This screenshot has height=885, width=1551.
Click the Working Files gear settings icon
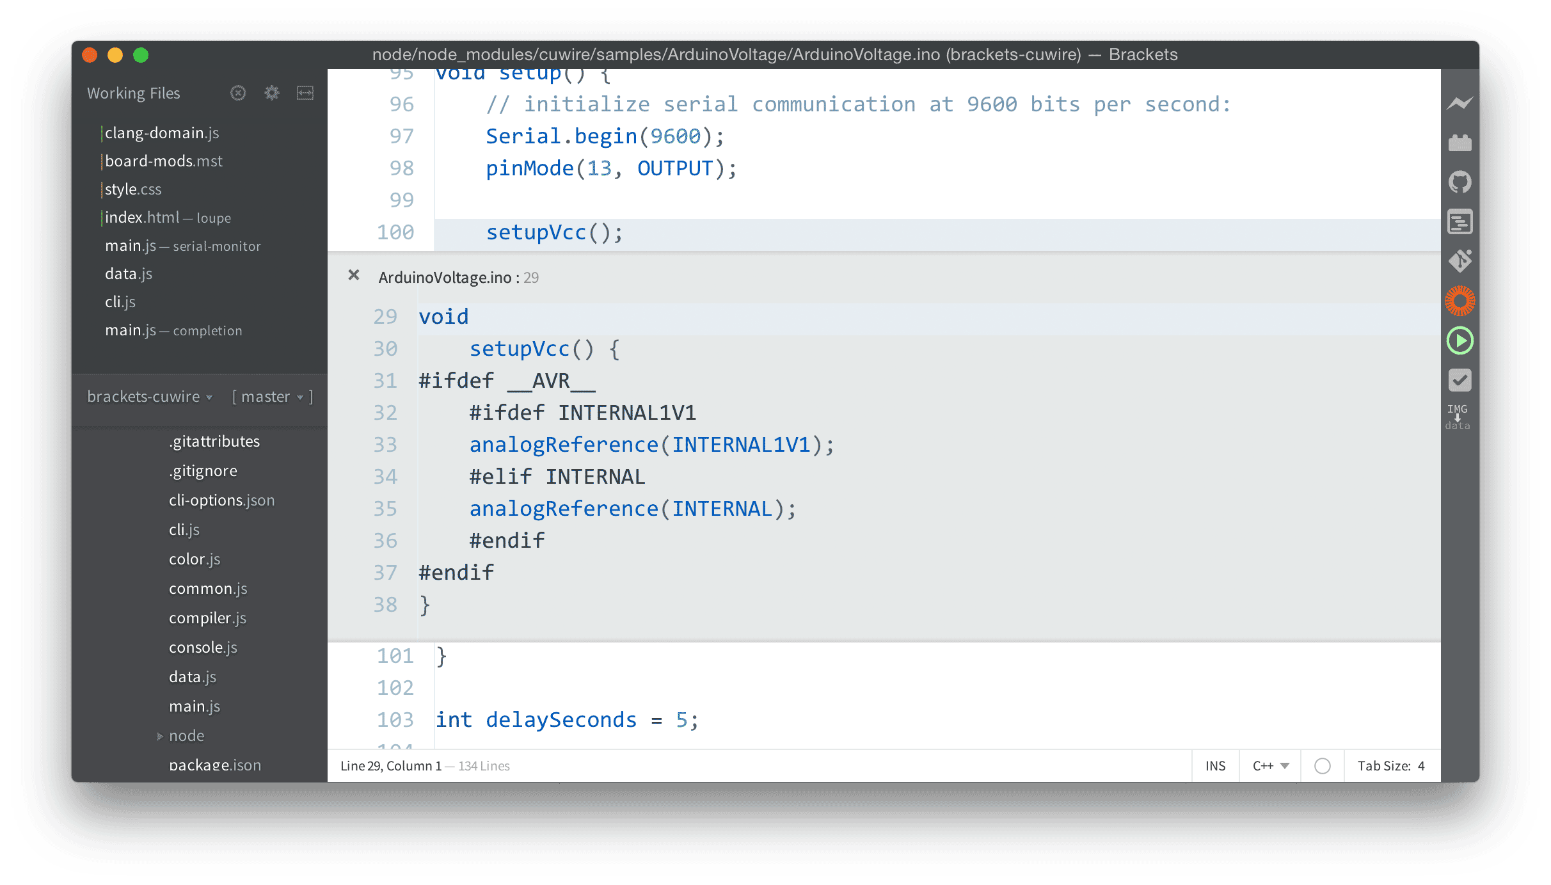click(272, 93)
